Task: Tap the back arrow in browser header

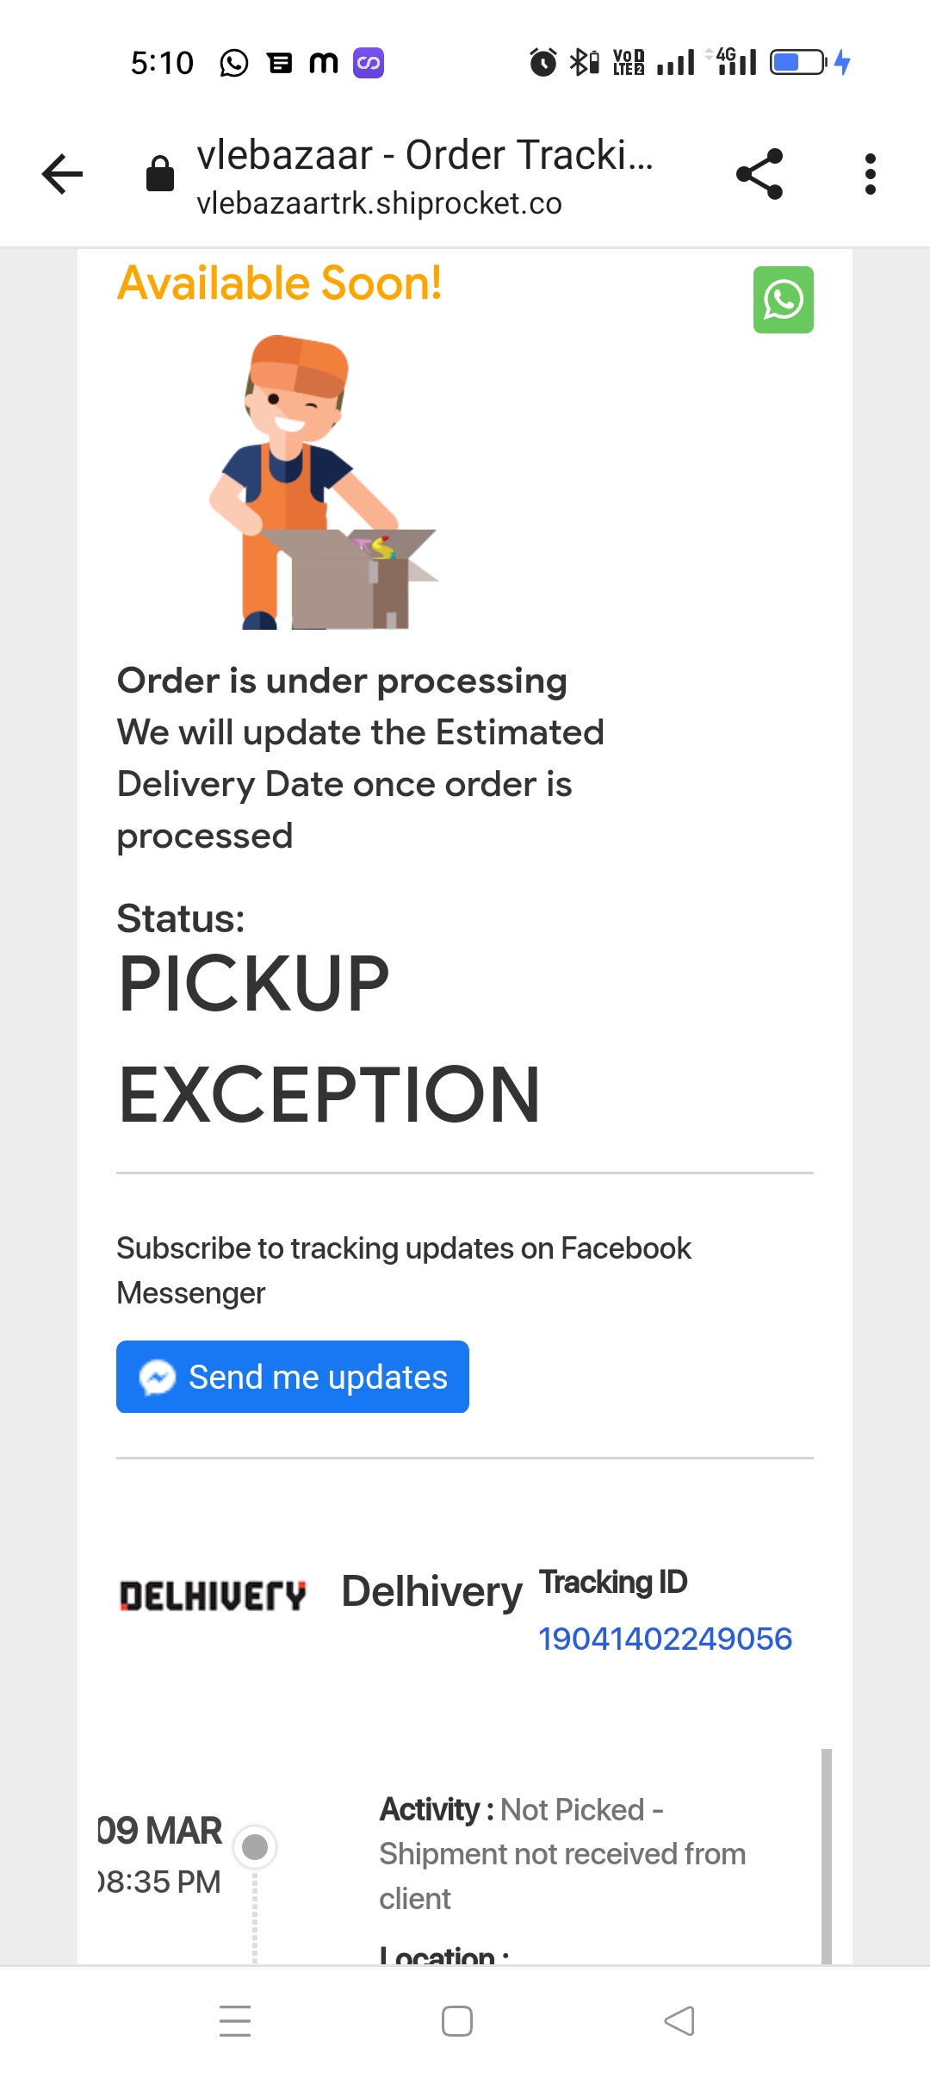Action: [x=63, y=174]
